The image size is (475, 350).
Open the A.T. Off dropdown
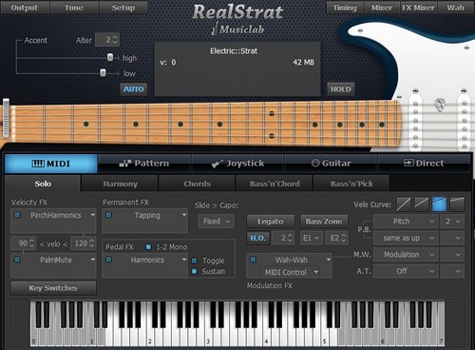pyautogui.click(x=406, y=271)
